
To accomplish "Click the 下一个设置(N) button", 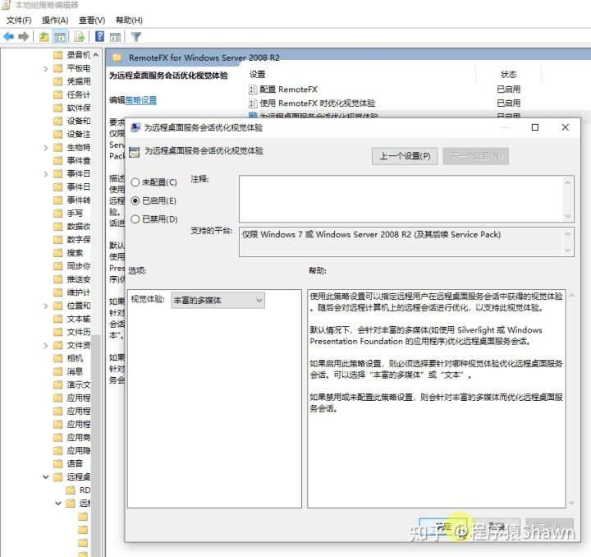I will (x=475, y=156).
